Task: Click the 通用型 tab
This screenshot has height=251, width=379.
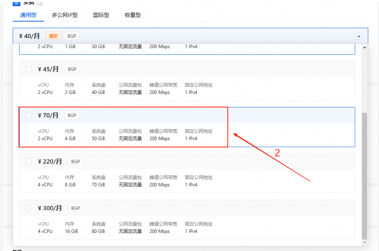Action: (x=28, y=15)
